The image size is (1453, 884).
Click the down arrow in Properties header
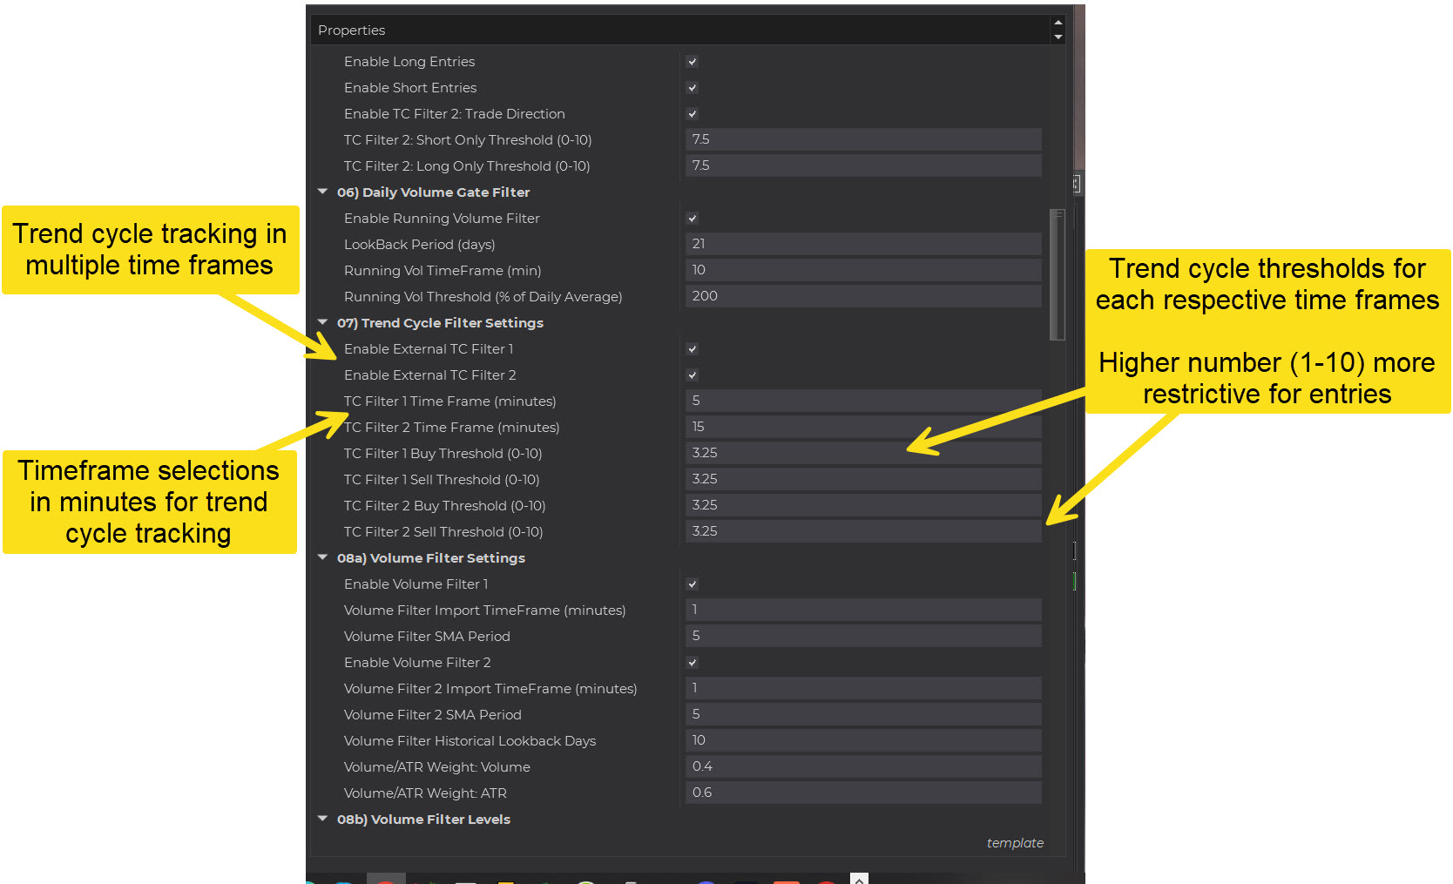(x=1058, y=37)
